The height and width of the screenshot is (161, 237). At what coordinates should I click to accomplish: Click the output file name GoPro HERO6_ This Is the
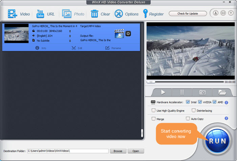click(95, 40)
